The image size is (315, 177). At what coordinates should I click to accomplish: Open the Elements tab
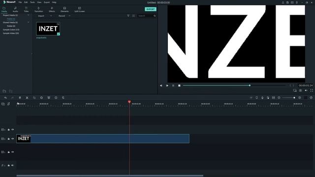pos(64,9)
